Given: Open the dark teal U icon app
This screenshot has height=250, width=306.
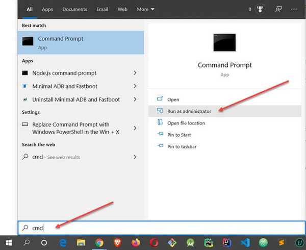Looking at the screenshot, I should pyautogui.click(x=300, y=243).
